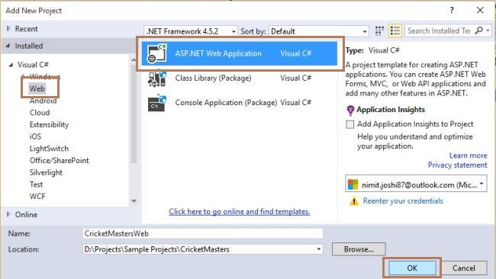Open the search options dropdown arrow
Image resolution: width=496 pixels, height=279 pixels.
coord(488,30)
